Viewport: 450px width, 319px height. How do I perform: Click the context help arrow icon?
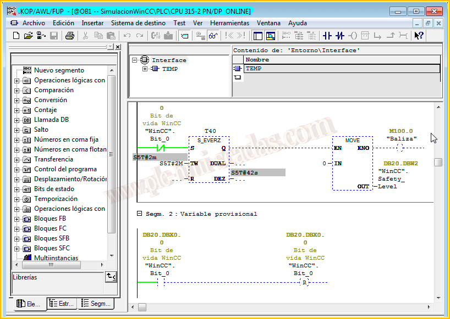(x=419, y=36)
